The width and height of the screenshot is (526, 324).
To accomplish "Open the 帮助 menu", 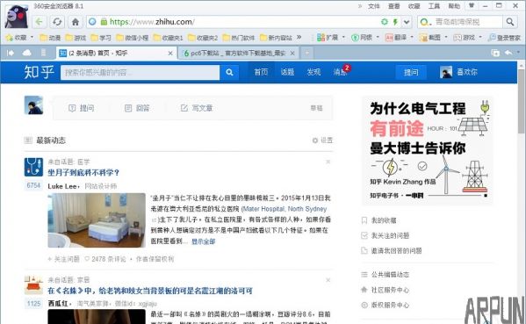I will [x=454, y=6].
